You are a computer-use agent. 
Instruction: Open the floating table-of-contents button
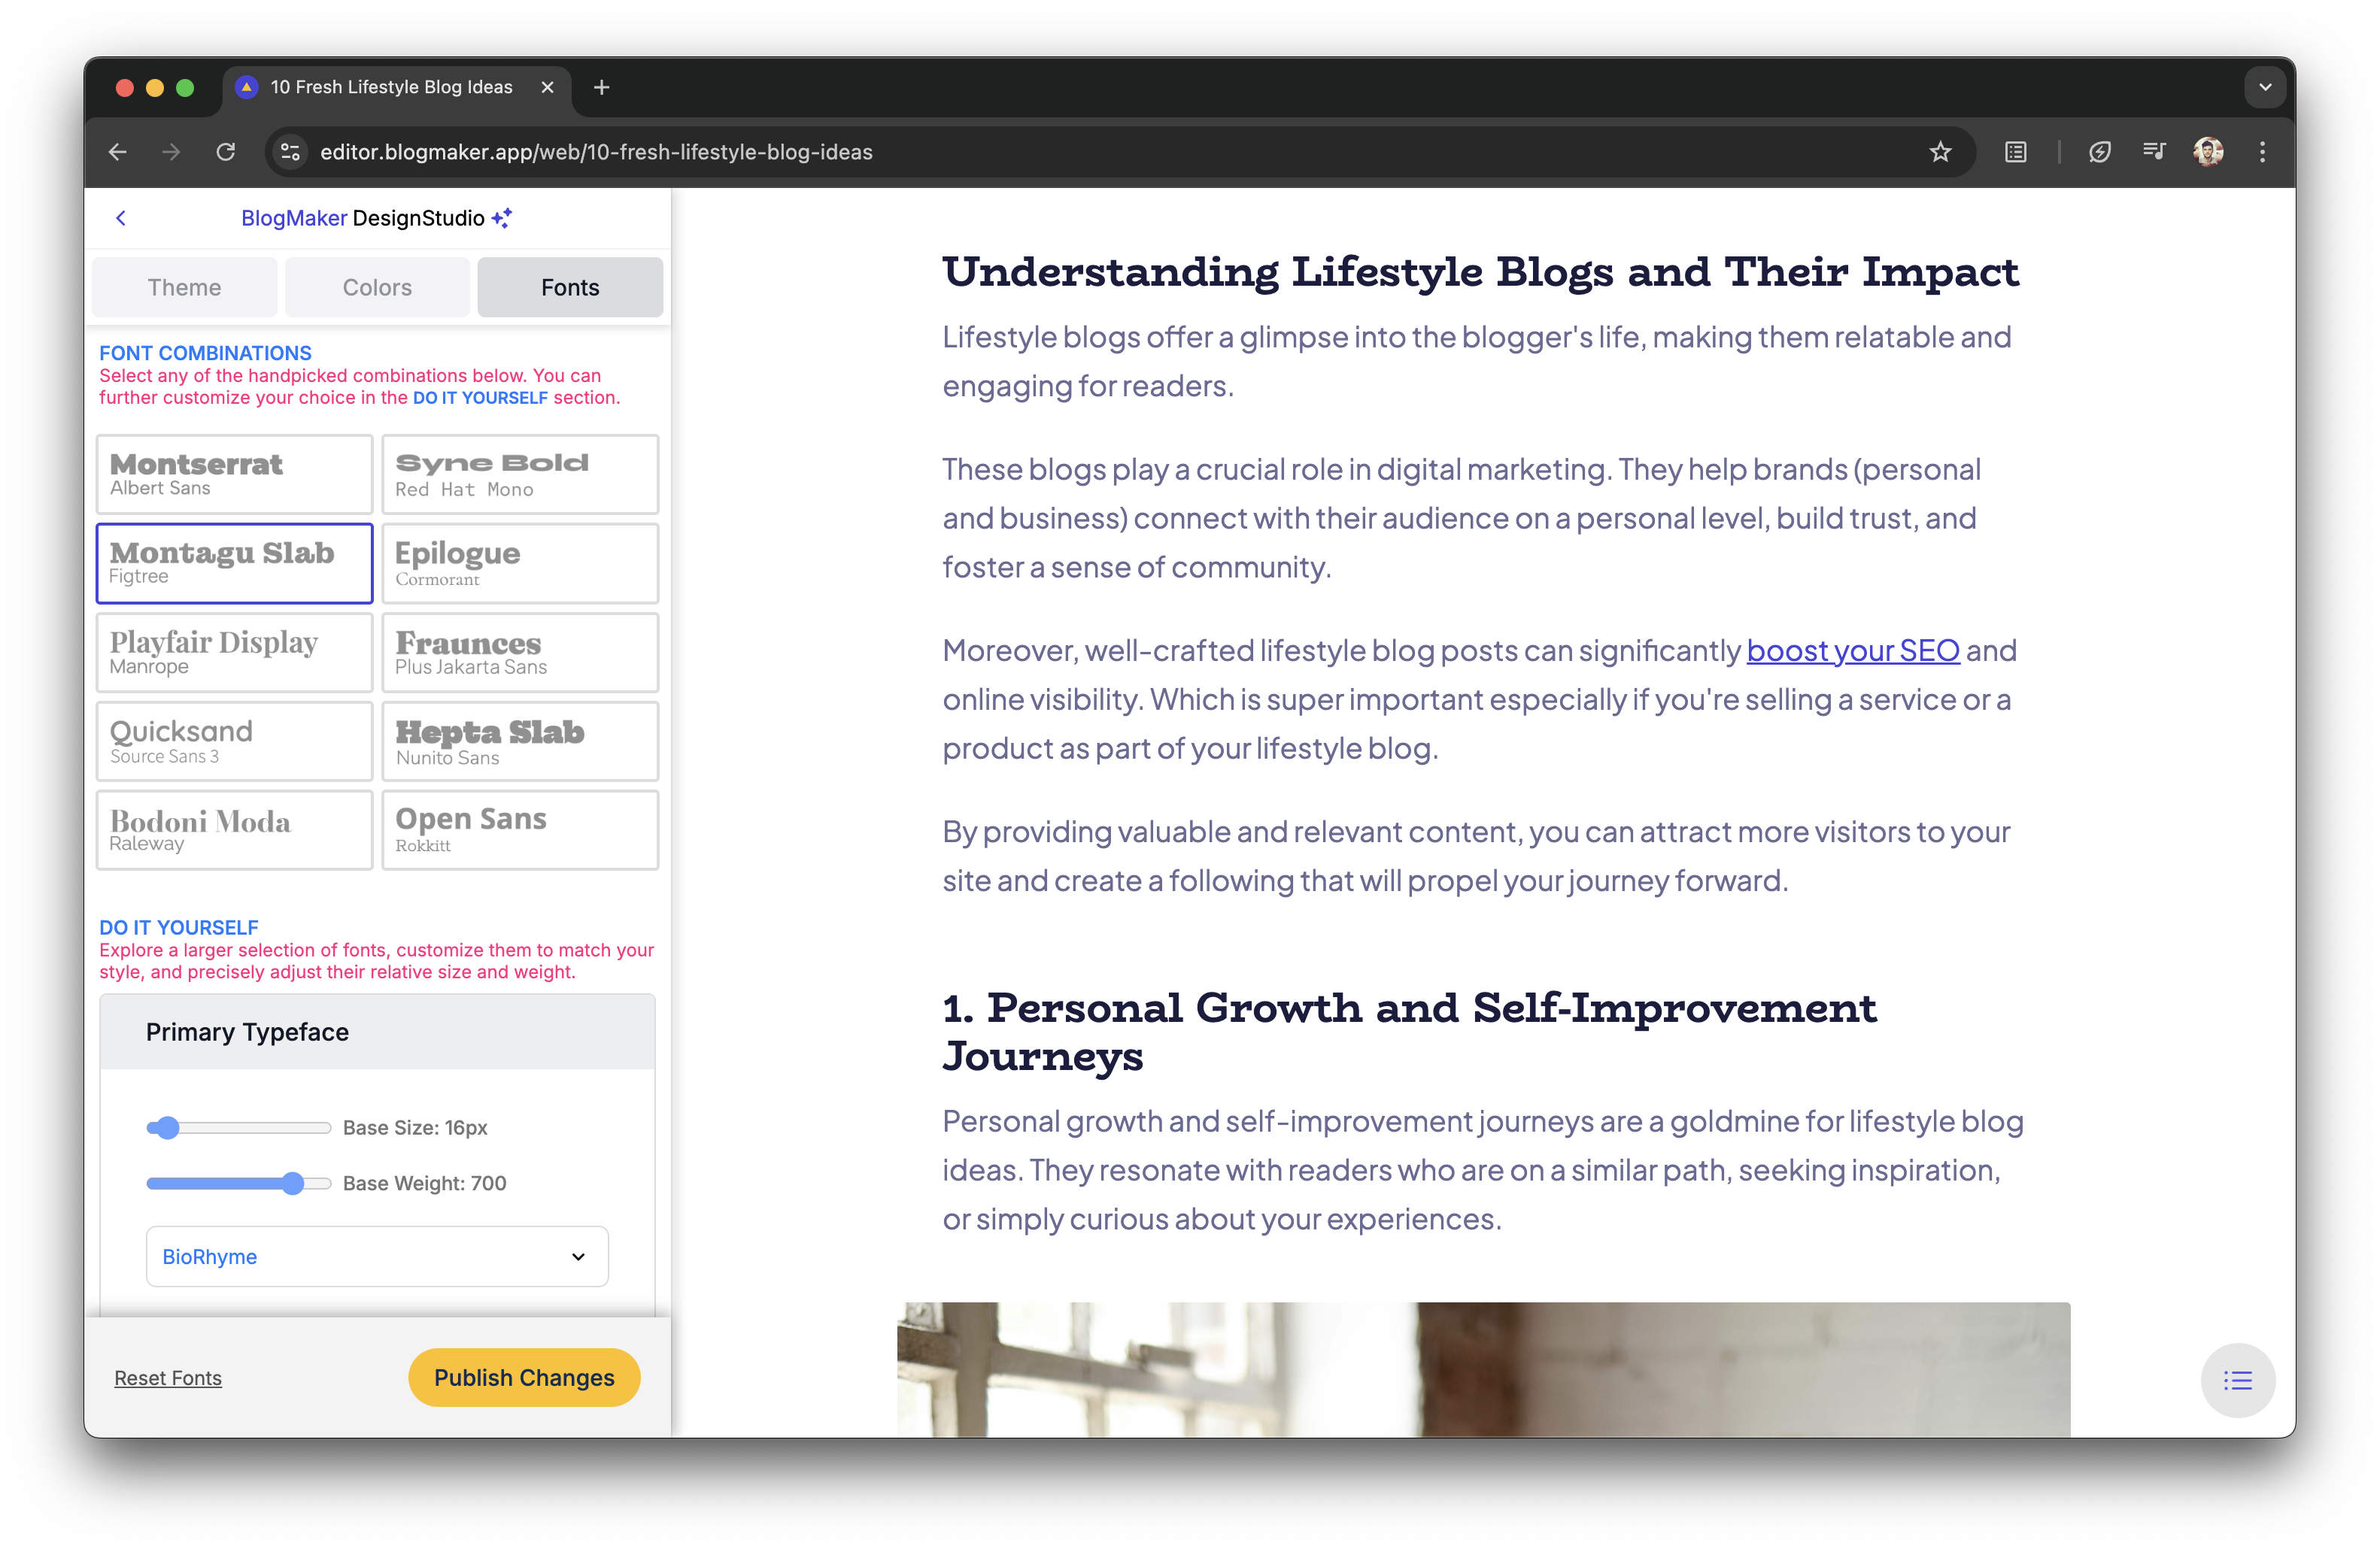pyautogui.click(x=2239, y=1380)
